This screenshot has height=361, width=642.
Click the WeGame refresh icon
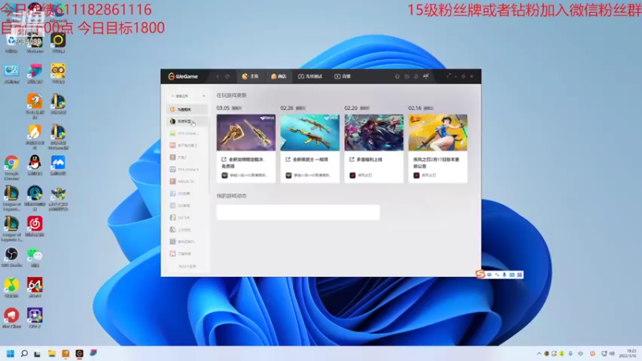coord(227,76)
